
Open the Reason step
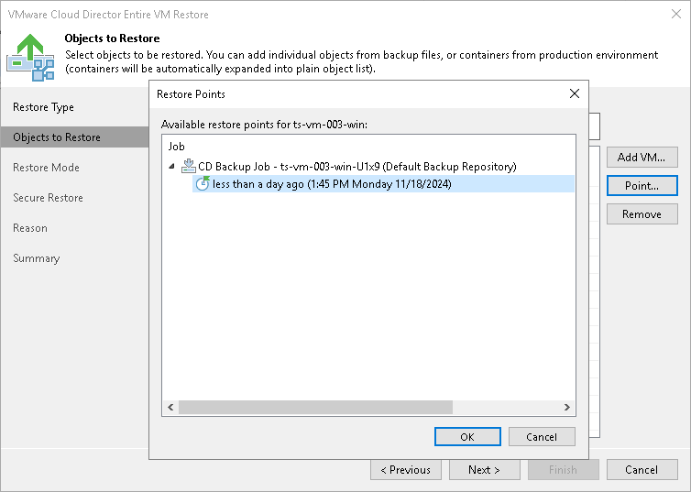pos(30,228)
